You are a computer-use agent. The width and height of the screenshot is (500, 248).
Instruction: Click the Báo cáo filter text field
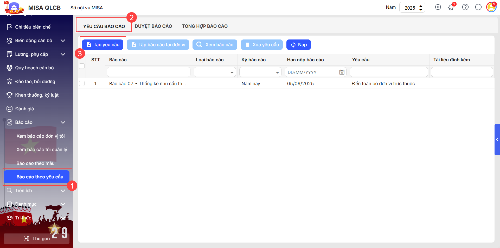click(x=149, y=72)
